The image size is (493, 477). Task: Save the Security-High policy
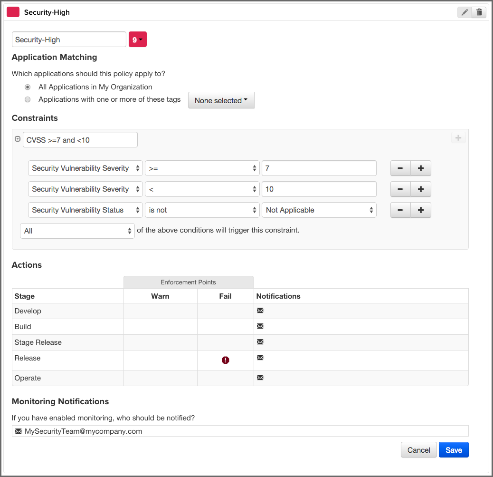[454, 449]
